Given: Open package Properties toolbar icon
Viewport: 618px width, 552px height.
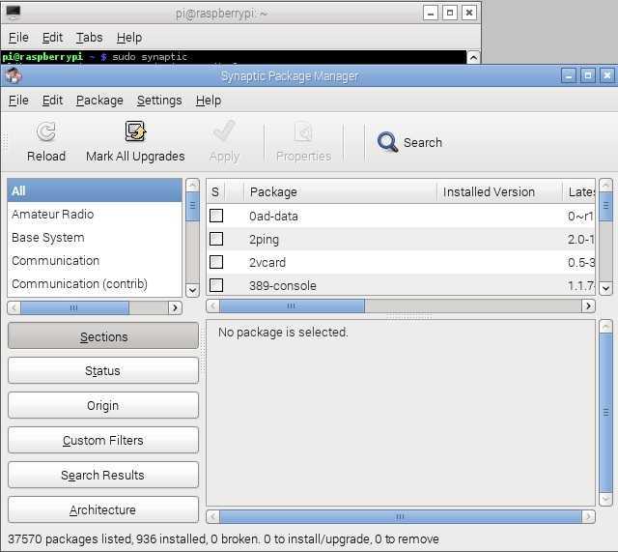Looking at the screenshot, I should (x=303, y=132).
